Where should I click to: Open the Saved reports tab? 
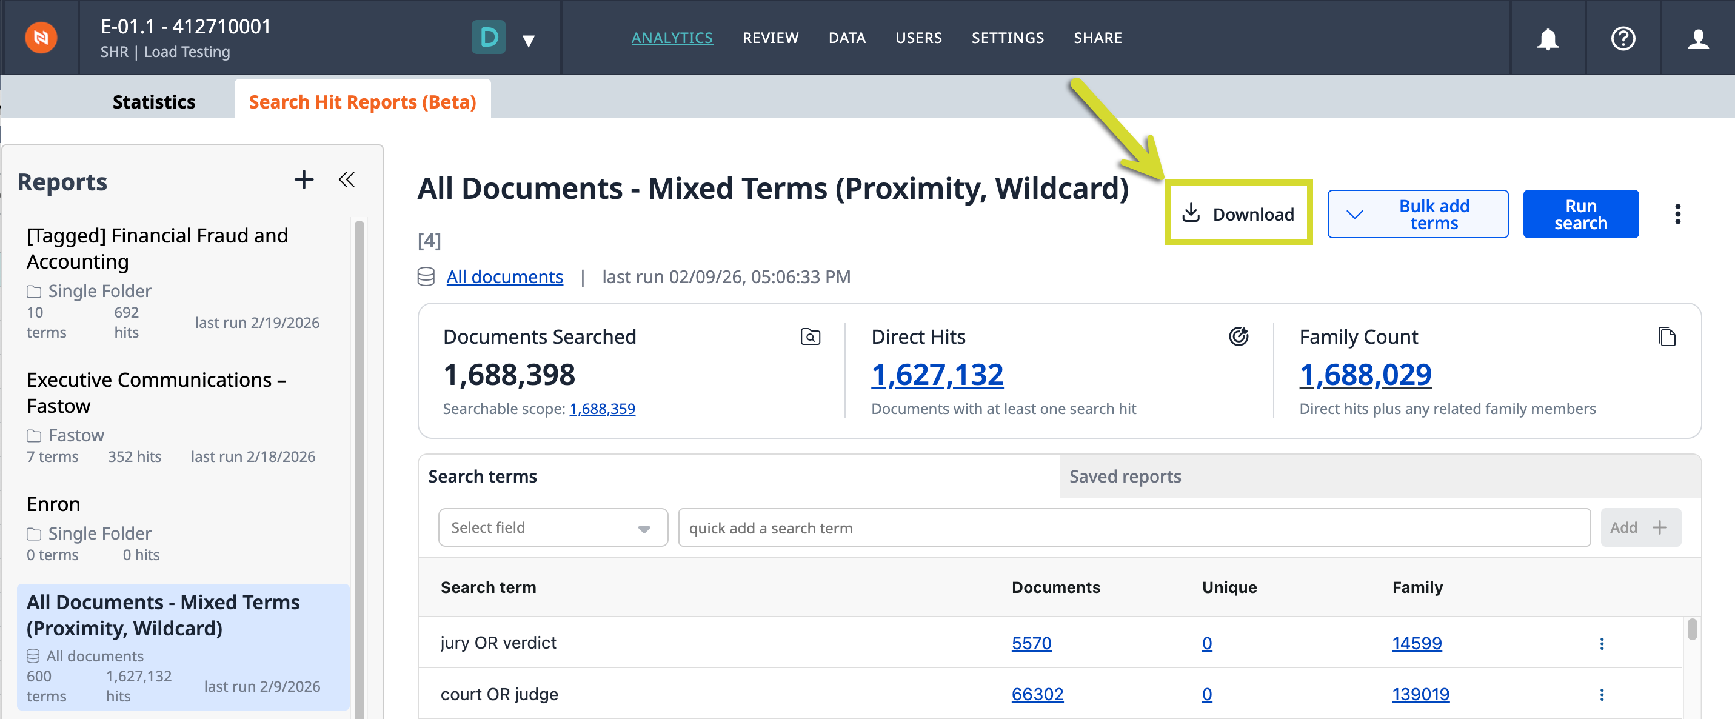click(1125, 477)
